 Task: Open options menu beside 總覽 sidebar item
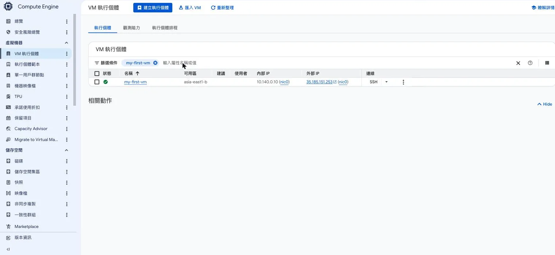tap(67, 22)
